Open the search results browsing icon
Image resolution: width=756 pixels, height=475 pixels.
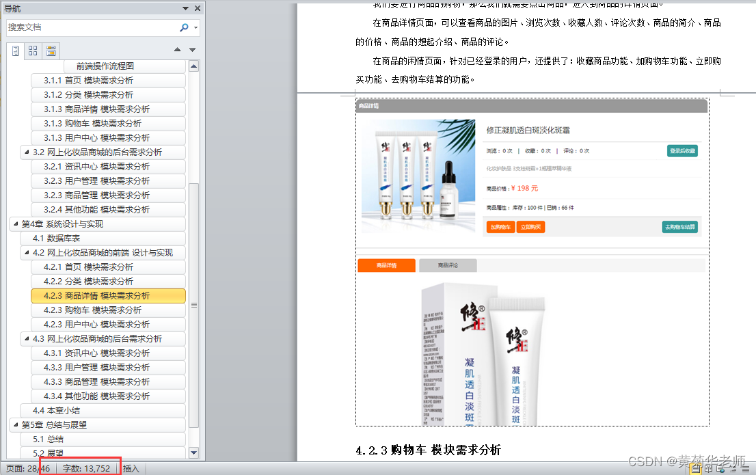click(x=51, y=50)
